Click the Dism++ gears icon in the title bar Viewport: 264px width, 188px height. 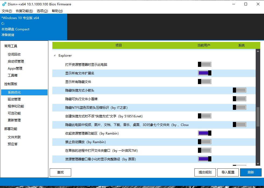click(x=4, y=4)
